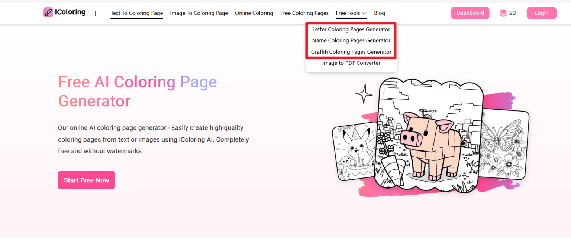This screenshot has height=239, width=571.
Task: Click the Start Free Now button
Action: point(86,180)
